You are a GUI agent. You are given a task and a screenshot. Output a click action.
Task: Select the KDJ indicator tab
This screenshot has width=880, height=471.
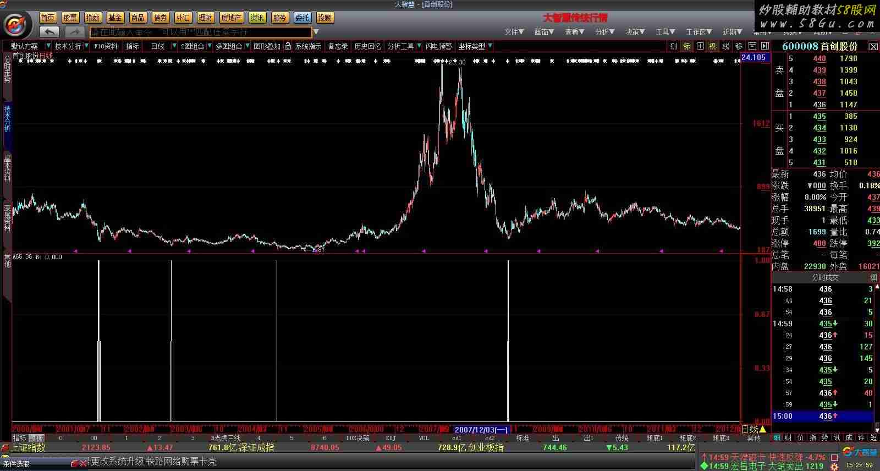[x=391, y=438]
